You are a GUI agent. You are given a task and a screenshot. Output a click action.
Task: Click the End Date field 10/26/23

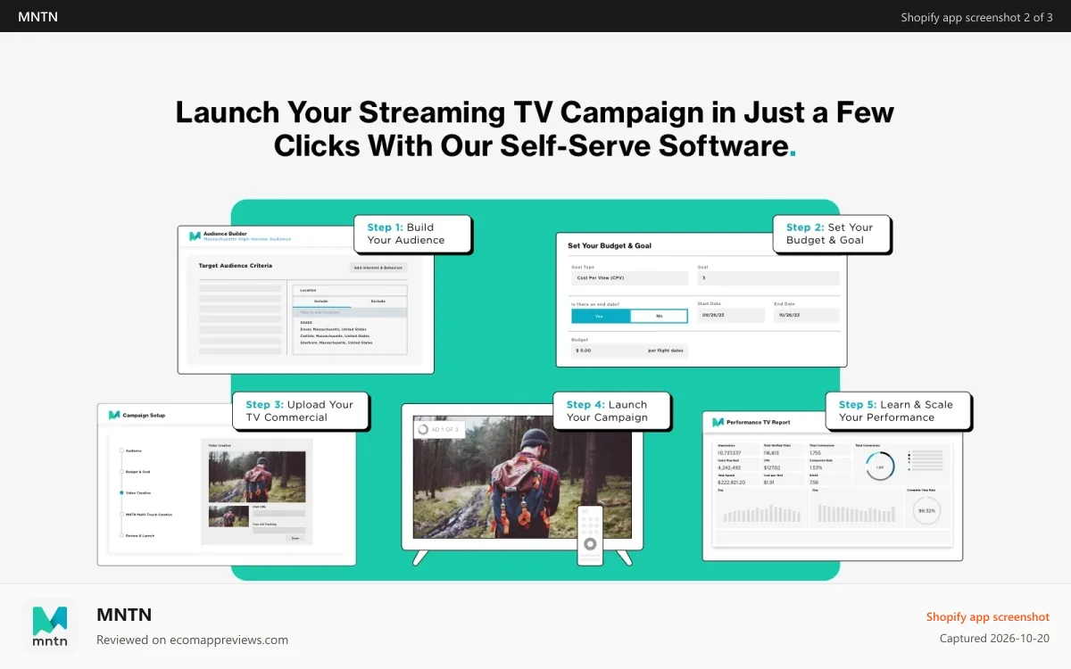coord(807,315)
